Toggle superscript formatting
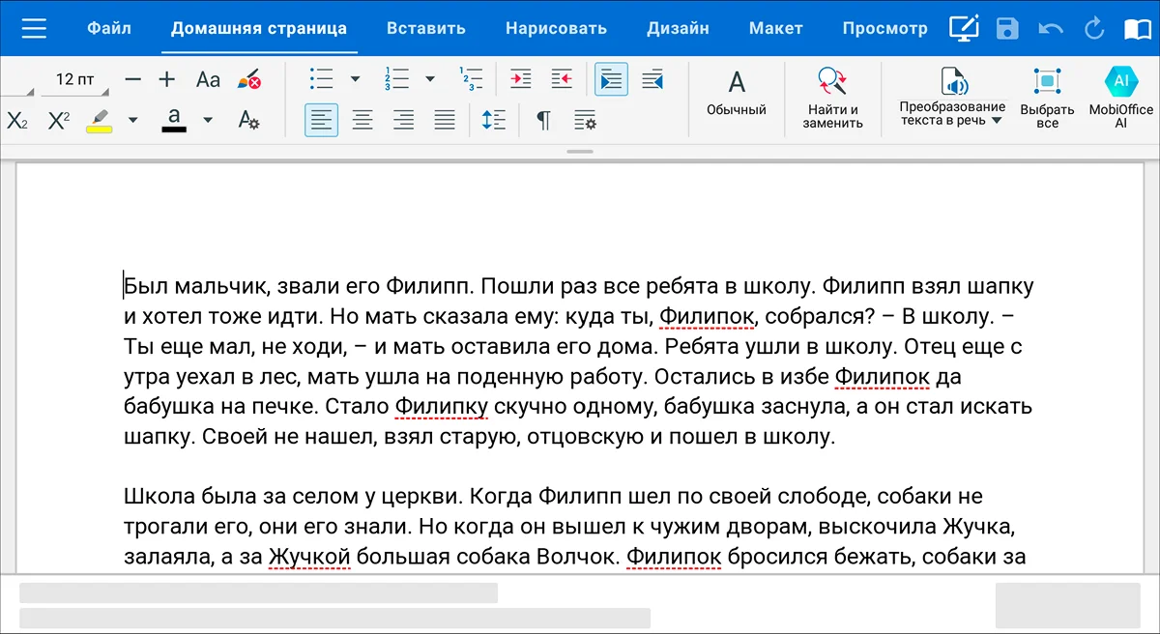 pyautogui.click(x=59, y=120)
